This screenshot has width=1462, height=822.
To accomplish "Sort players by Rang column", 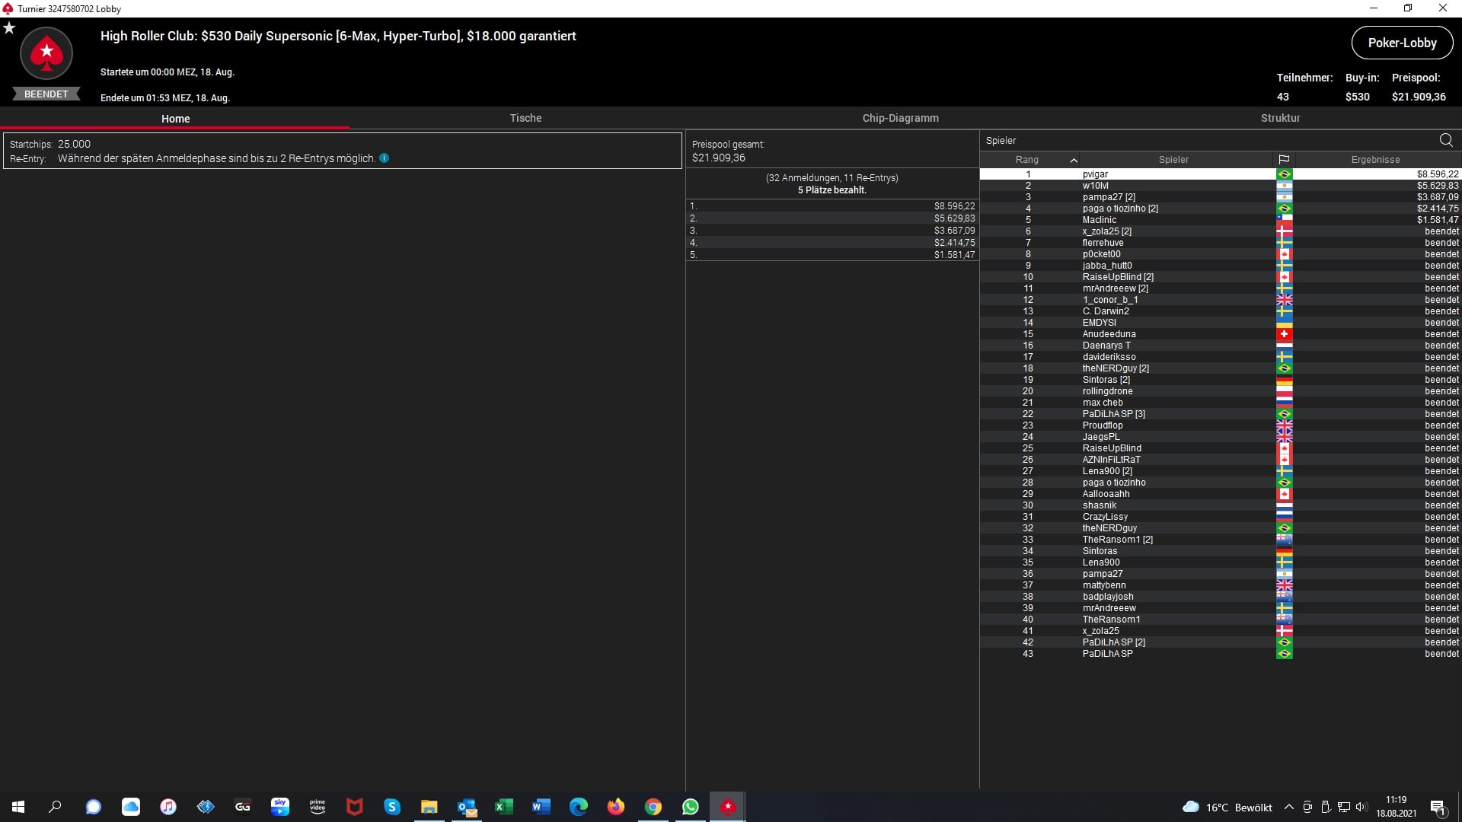I will point(1026,160).
